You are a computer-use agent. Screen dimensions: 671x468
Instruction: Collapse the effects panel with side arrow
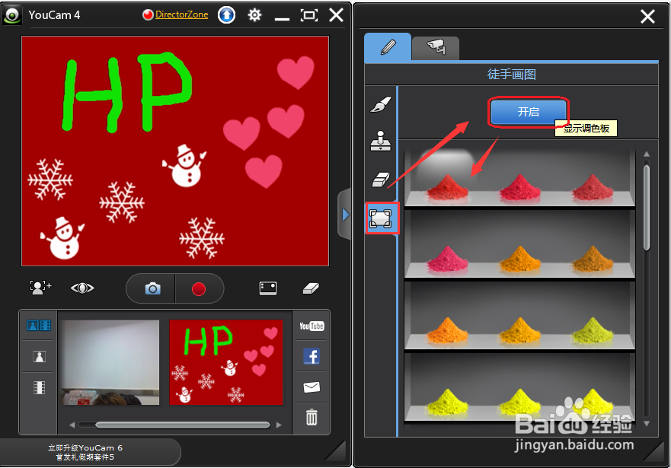(345, 215)
